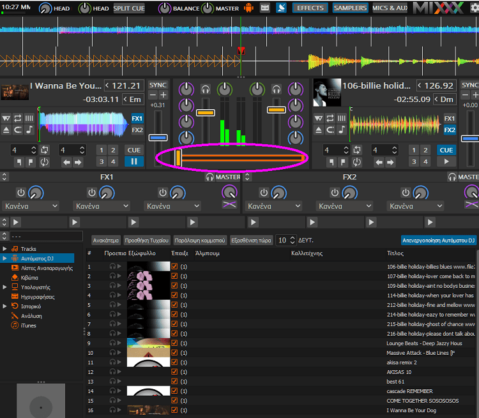The width and height of the screenshot is (479, 418).
Task: Jump forward with right deck arrow
Action: click(390, 162)
